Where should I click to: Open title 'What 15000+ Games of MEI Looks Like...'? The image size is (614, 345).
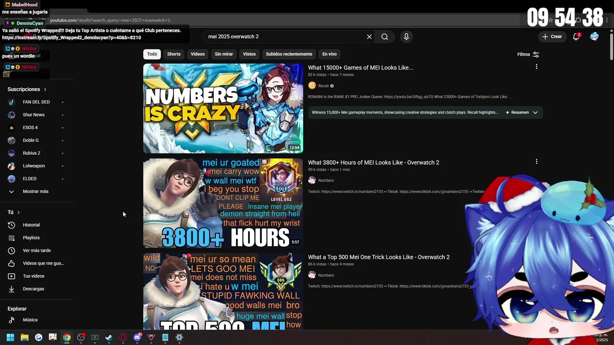pyautogui.click(x=360, y=68)
